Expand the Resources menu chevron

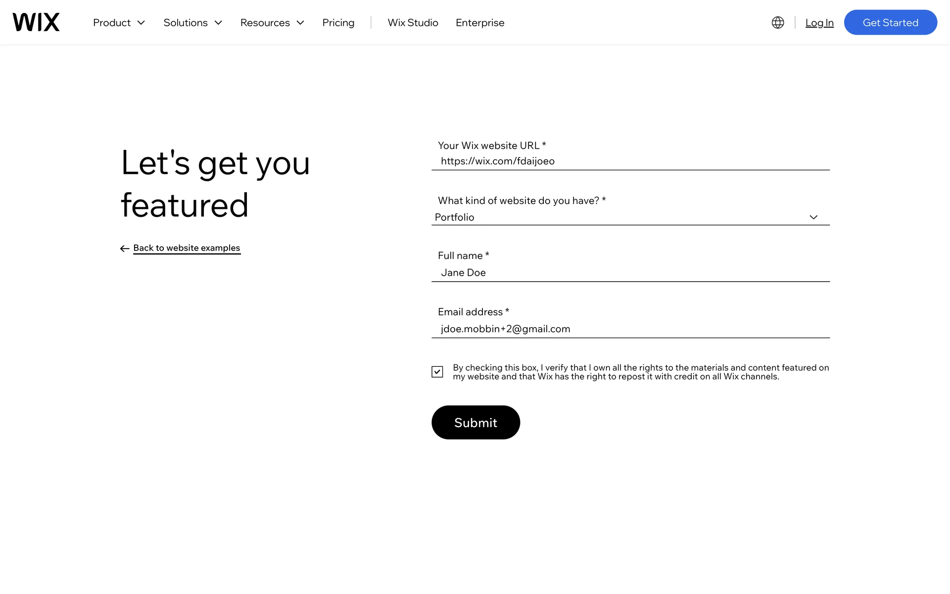(300, 23)
